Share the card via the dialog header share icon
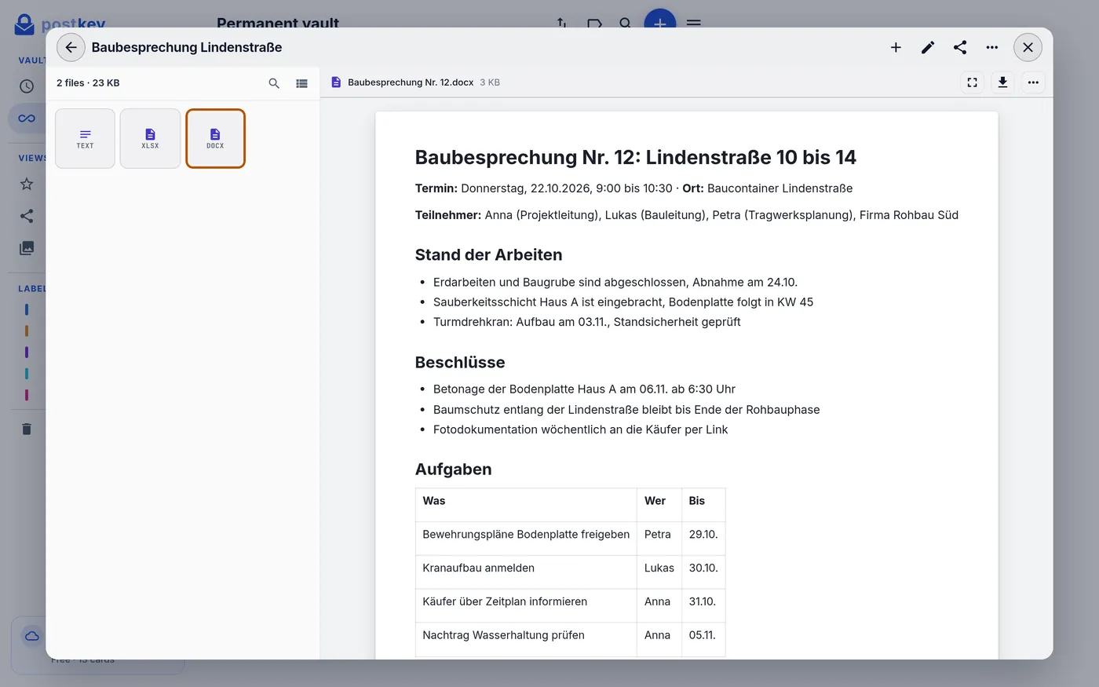Image resolution: width=1099 pixels, height=687 pixels. (x=960, y=47)
